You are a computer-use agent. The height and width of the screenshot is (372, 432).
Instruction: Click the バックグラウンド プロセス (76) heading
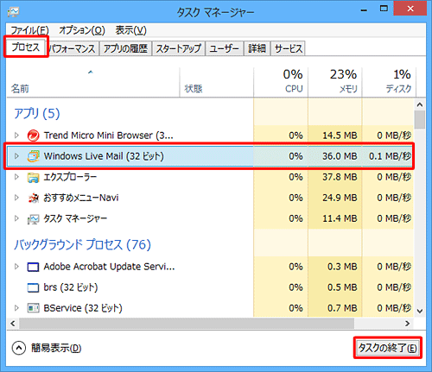(x=82, y=244)
